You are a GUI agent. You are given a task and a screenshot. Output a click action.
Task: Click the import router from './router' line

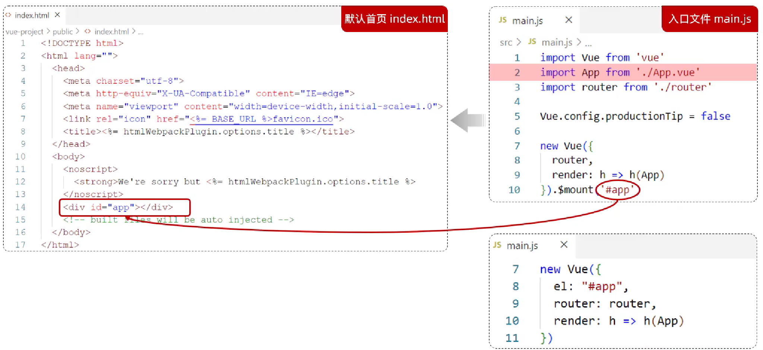click(626, 87)
